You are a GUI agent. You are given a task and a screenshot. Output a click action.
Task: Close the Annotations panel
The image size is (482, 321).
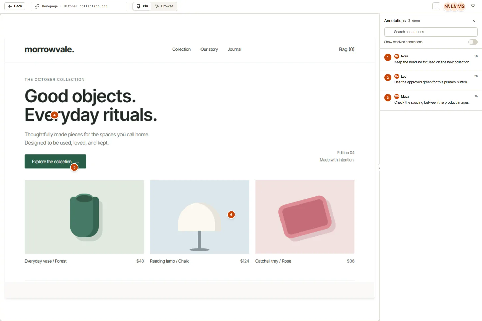pos(474,21)
